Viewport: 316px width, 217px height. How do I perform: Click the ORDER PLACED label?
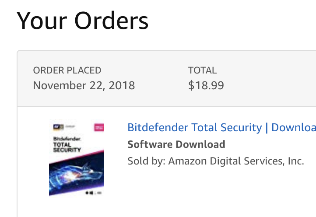coord(67,70)
